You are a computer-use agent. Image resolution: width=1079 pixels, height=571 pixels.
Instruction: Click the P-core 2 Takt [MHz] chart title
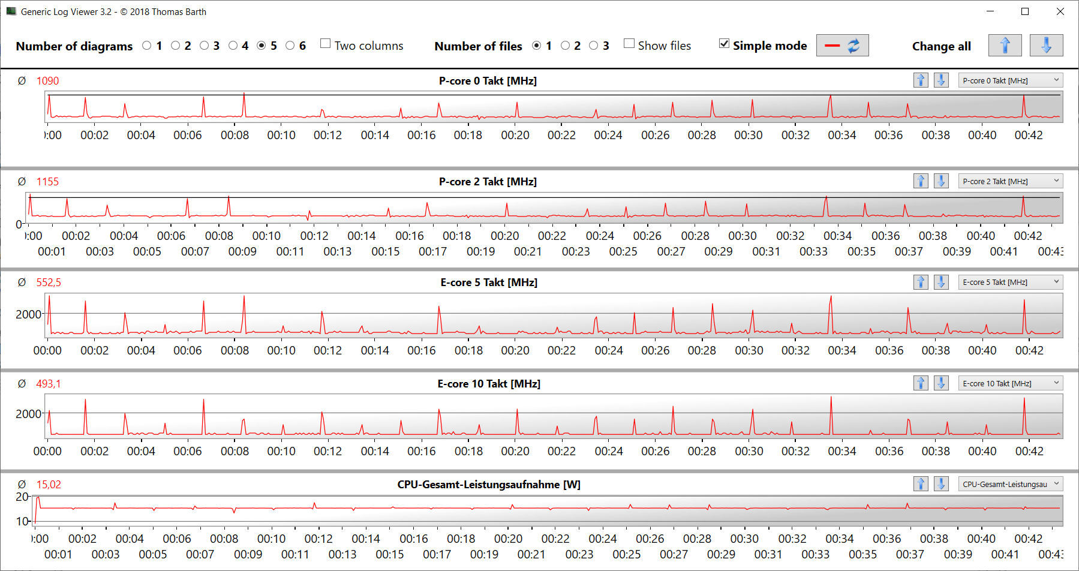point(488,182)
